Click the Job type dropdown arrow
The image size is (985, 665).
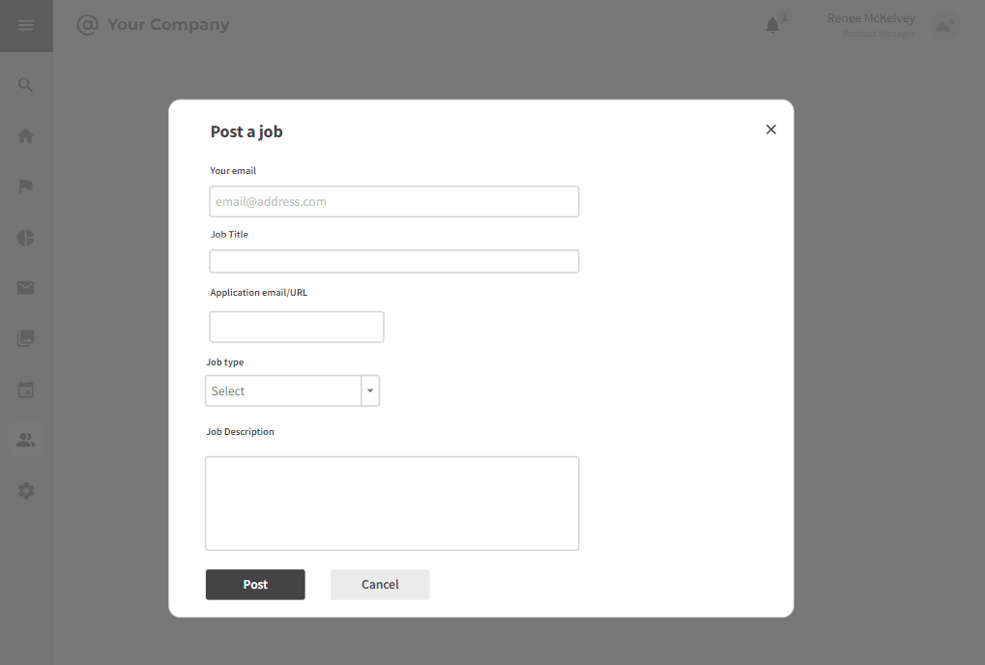point(370,390)
